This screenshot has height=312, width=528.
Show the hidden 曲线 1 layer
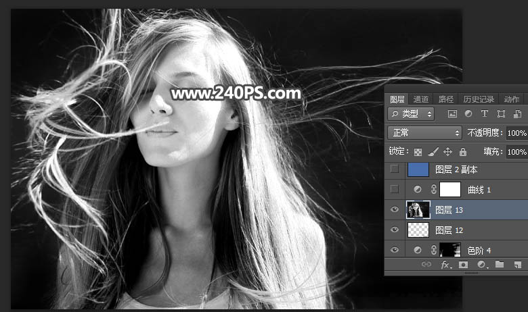(x=395, y=189)
